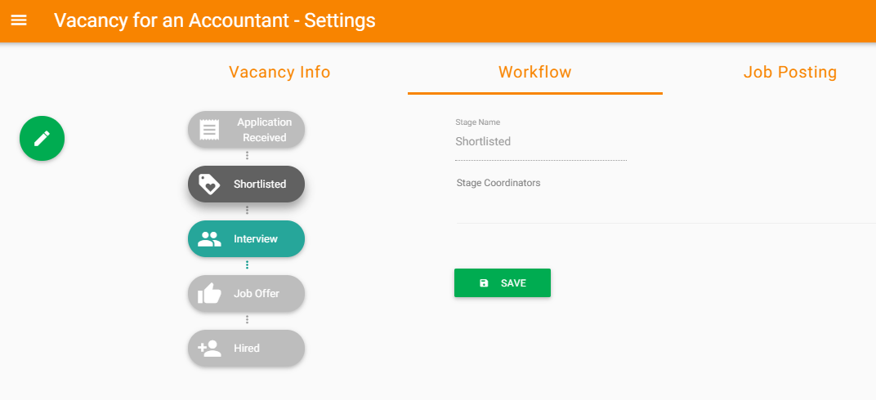Image resolution: width=876 pixels, height=400 pixels.
Task: Click the heart tag icon on Shortlisted
Action: [209, 184]
